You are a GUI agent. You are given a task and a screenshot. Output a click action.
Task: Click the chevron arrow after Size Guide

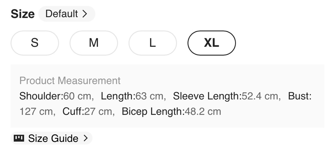click(x=86, y=138)
